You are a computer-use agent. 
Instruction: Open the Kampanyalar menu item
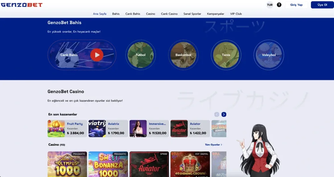point(215,14)
